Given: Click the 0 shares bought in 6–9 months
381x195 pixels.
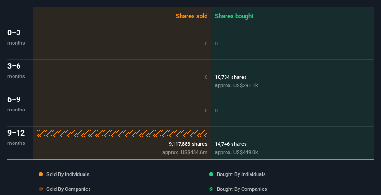Looking at the screenshot, I should (216, 110).
